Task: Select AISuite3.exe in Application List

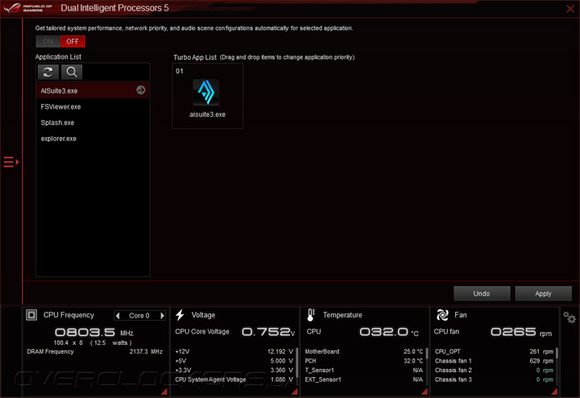Action: tap(93, 90)
